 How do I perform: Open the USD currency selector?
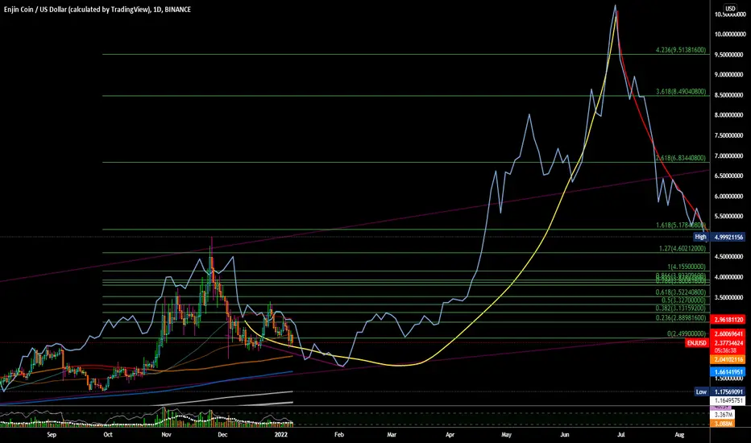(x=730, y=8)
